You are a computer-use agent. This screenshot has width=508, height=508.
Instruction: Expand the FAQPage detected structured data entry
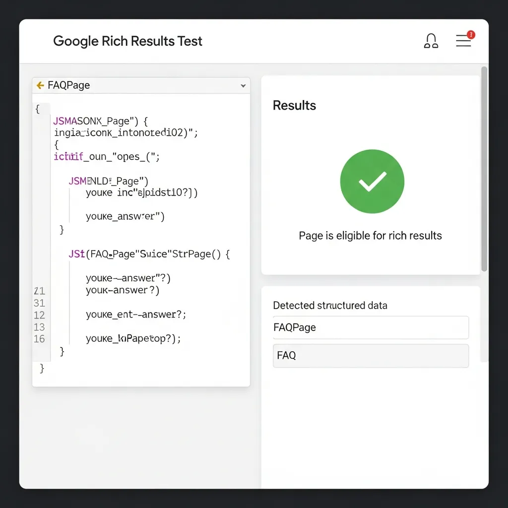coord(370,327)
